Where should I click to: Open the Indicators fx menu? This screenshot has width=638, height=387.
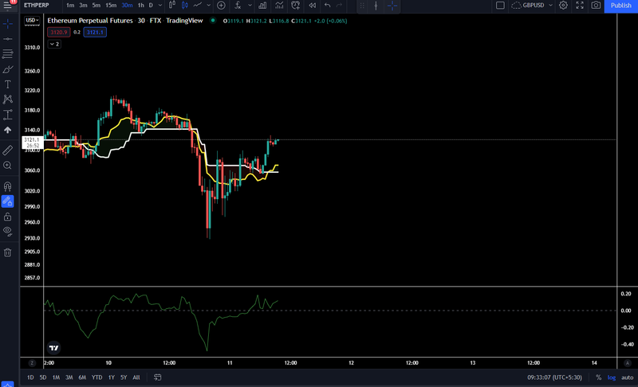click(238, 6)
